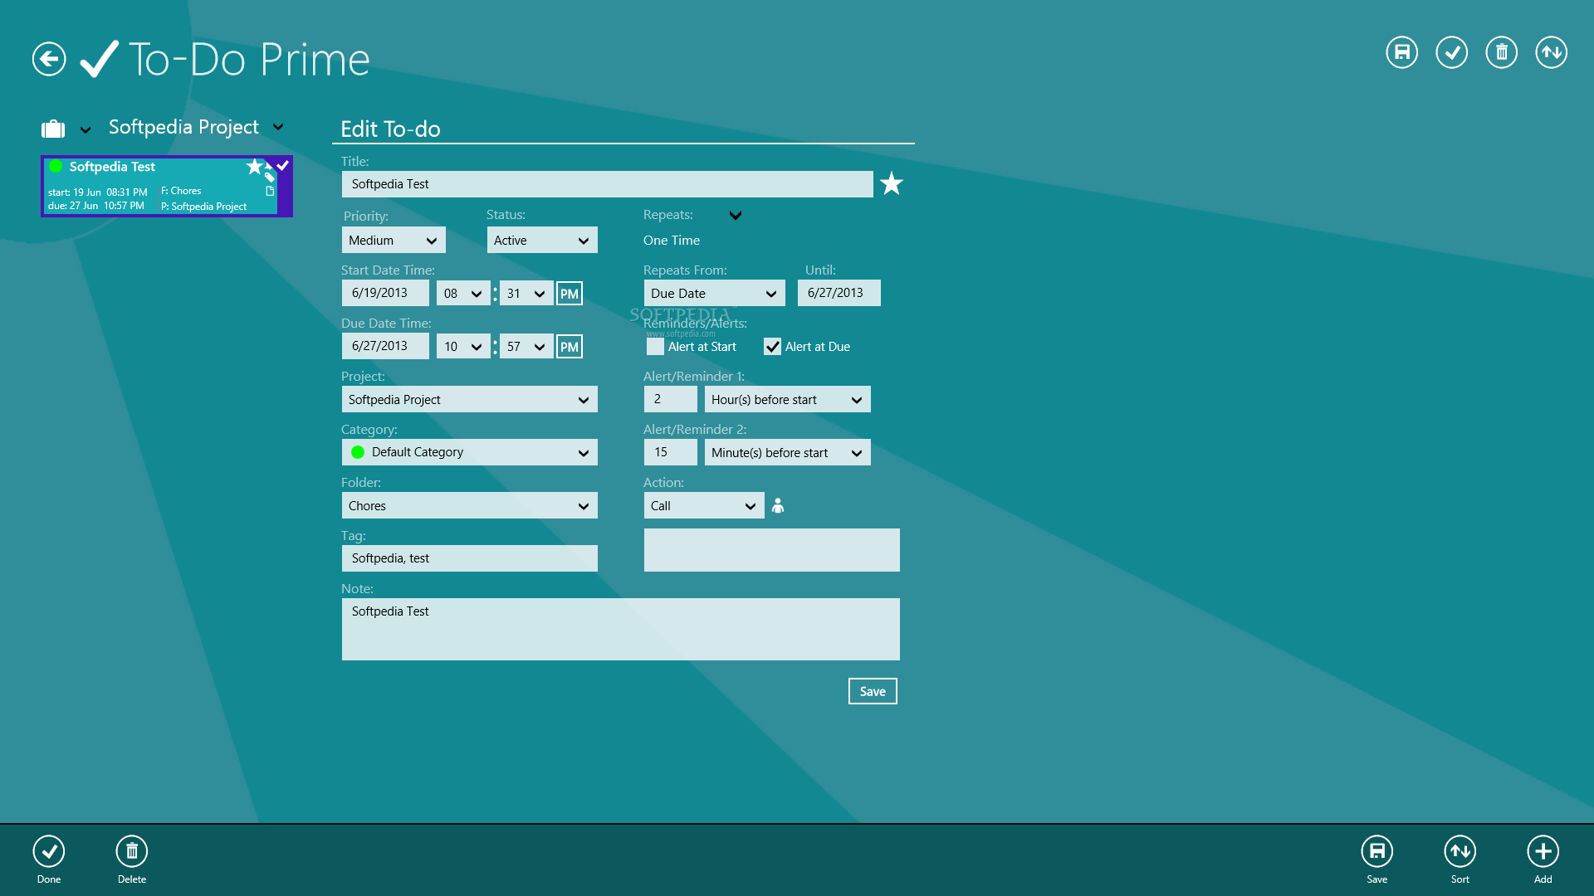Viewport: 1594px width, 896px height.
Task: Open the Status dropdown showing Active
Action: click(x=542, y=241)
